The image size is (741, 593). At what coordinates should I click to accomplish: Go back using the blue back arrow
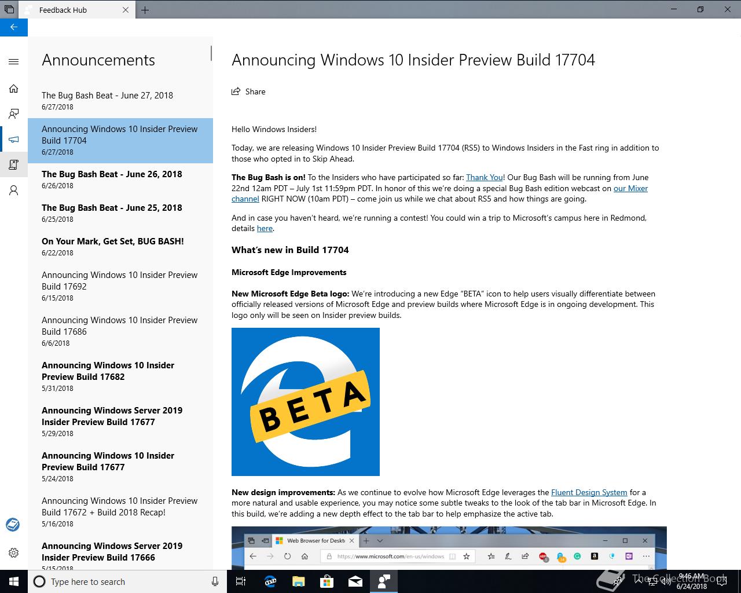click(x=14, y=27)
